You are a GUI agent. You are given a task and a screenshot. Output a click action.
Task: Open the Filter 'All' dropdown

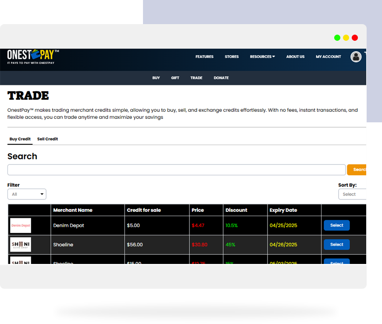click(x=27, y=194)
